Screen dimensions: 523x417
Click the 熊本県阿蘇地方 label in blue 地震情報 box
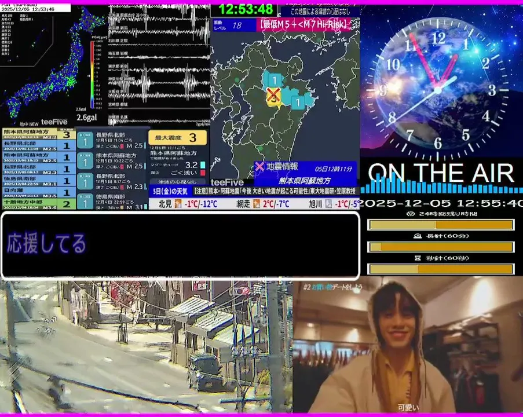304,181
